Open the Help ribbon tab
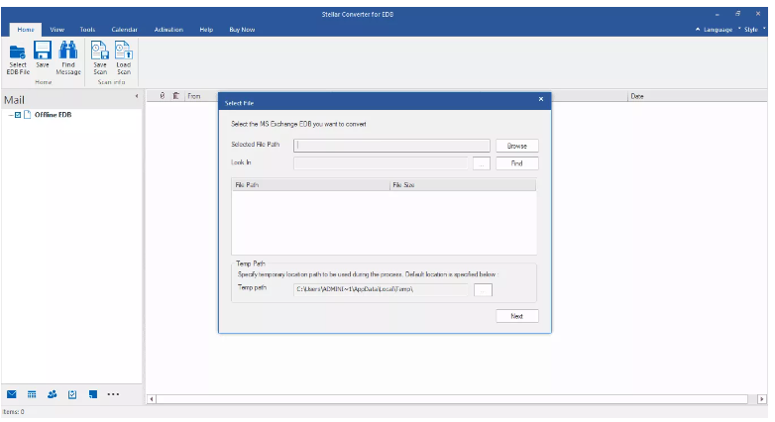 [206, 30]
